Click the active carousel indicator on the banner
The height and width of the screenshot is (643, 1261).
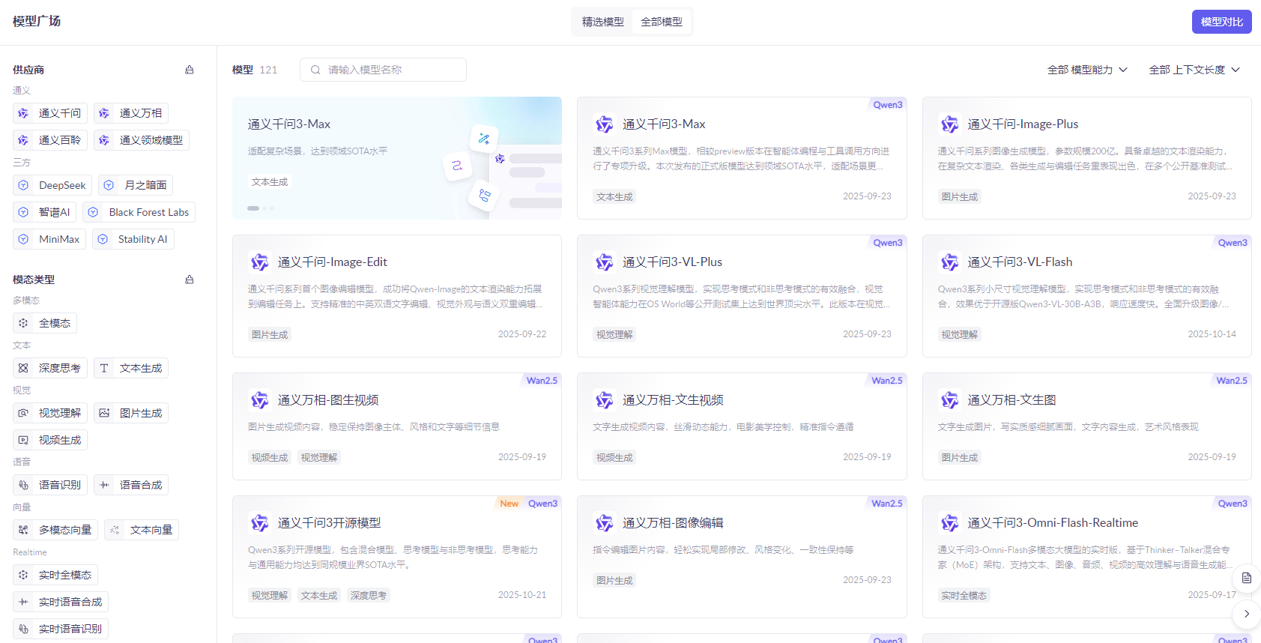pyautogui.click(x=253, y=208)
